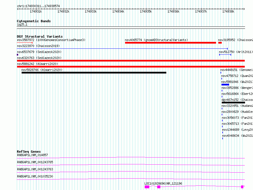Open variant nsv6537679 Sedlazeck2020 label

(39, 52)
